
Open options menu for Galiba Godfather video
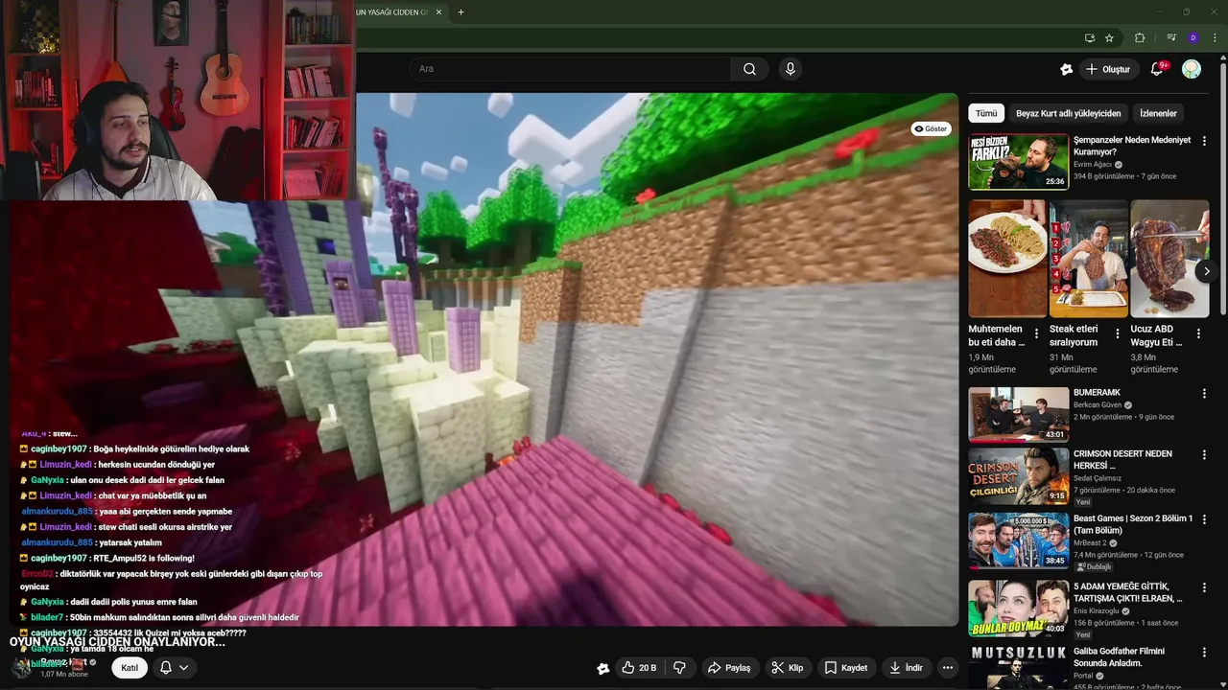pos(1205,653)
